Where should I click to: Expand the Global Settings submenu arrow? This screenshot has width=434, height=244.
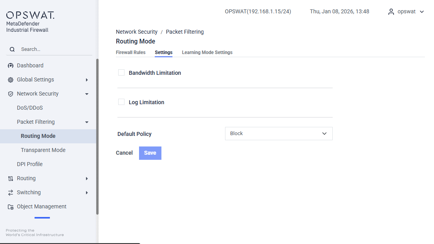(x=87, y=80)
